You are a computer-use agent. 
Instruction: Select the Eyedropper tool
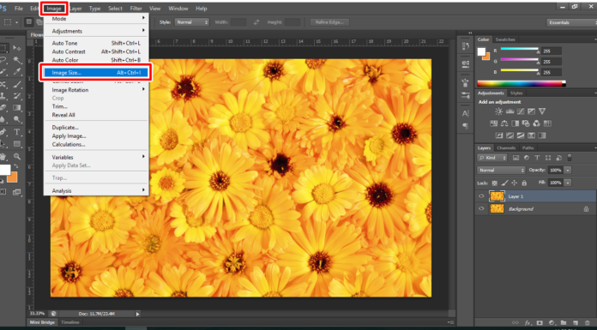[17, 72]
